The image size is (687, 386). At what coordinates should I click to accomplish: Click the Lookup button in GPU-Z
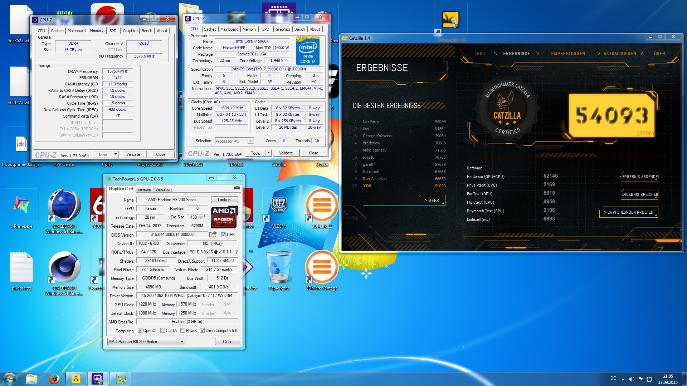click(224, 200)
